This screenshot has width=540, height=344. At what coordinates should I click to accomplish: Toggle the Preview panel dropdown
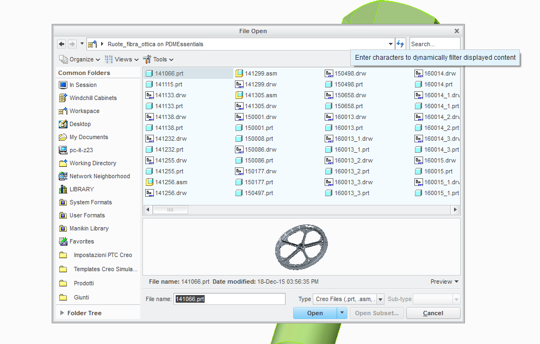point(444,282)
